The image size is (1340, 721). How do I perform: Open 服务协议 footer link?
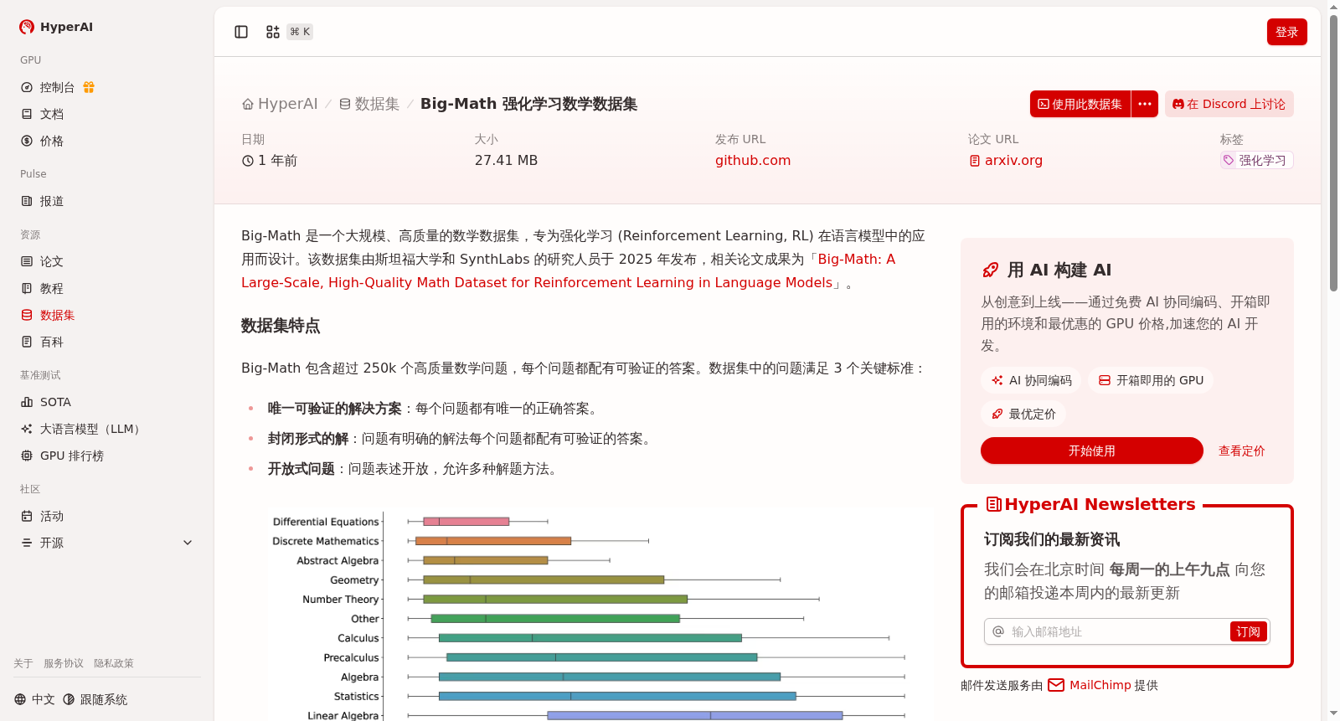coord(64,663)
